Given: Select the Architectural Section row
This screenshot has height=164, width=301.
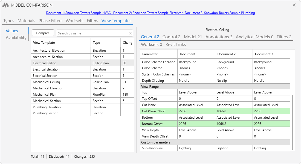Looking at the screenshot, I should (82, 57).
